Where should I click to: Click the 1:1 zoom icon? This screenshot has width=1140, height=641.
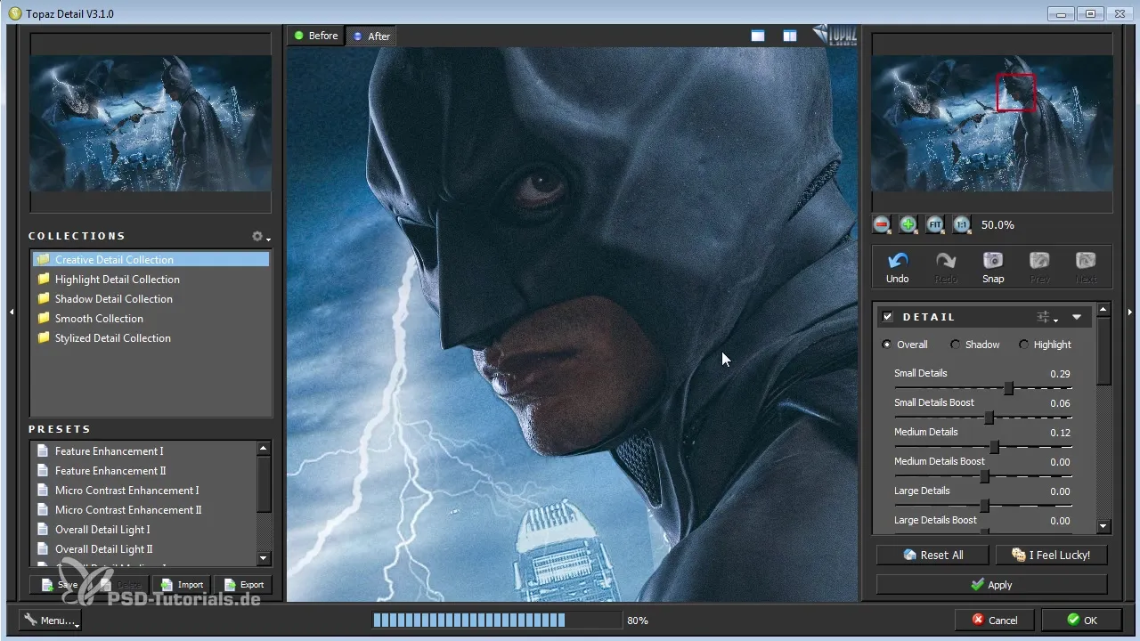pos(962,225)
